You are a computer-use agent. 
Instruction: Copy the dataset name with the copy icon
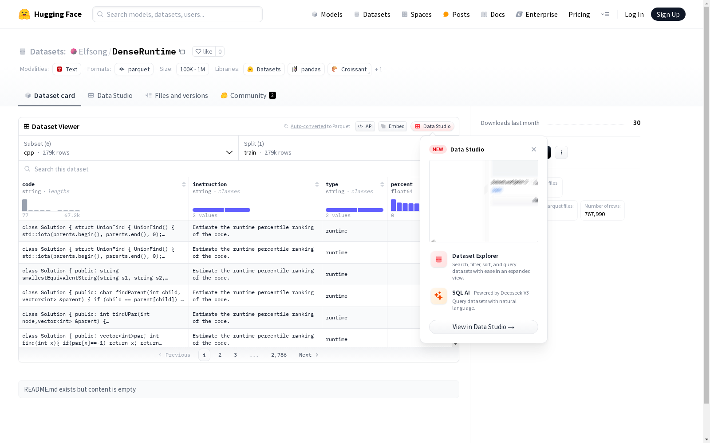coord(182,51)
